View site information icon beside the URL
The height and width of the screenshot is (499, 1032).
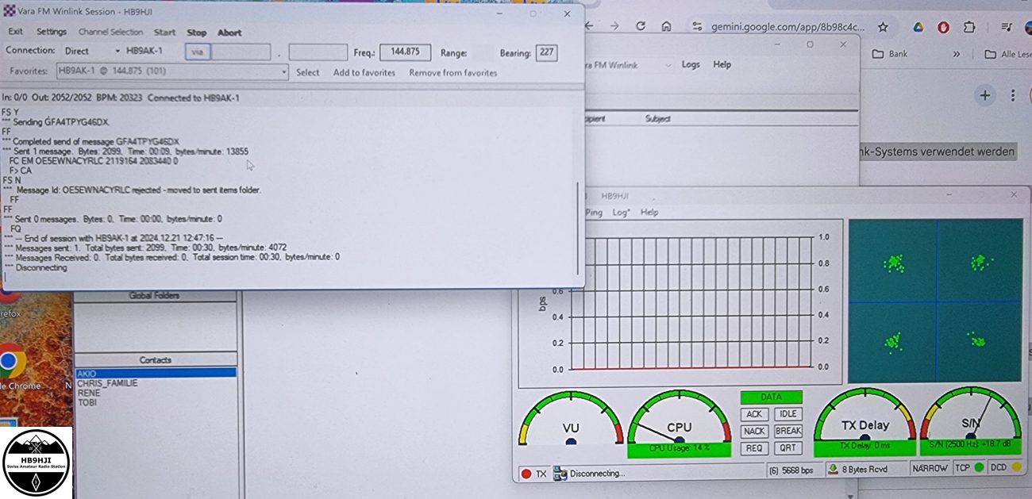(697, 26)
